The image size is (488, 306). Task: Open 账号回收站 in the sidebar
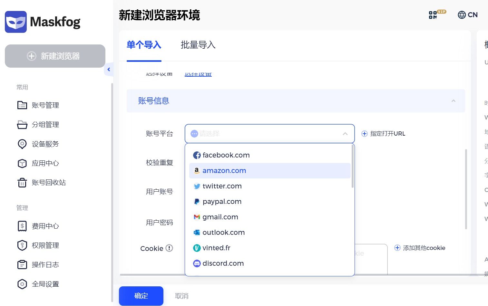[x=49, y=183]
